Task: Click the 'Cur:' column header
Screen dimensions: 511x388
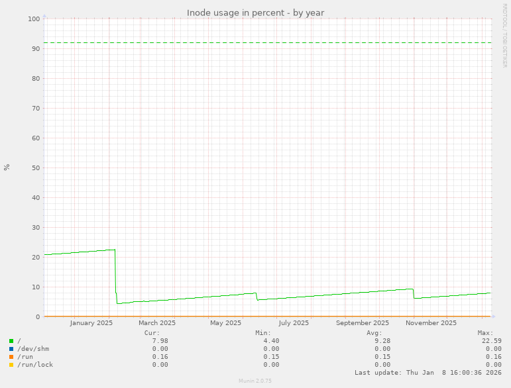Action: [152, 333]
